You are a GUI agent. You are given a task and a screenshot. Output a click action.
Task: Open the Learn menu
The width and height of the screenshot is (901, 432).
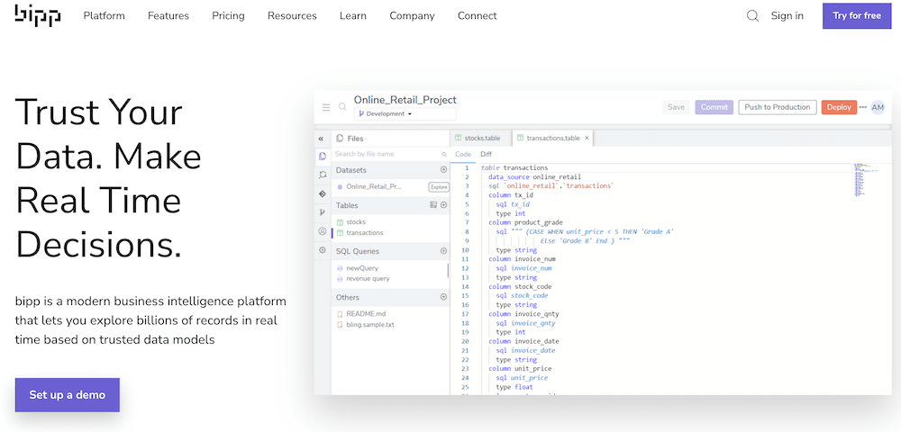coord(353,16)
